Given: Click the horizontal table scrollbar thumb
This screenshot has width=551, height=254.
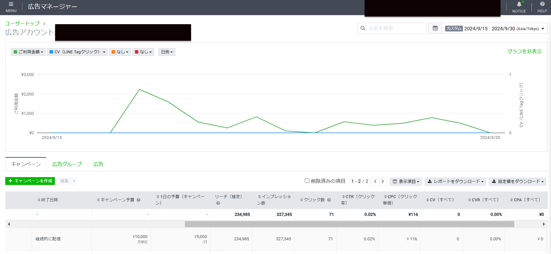Looking at the screenshot, I should (349, 224).
